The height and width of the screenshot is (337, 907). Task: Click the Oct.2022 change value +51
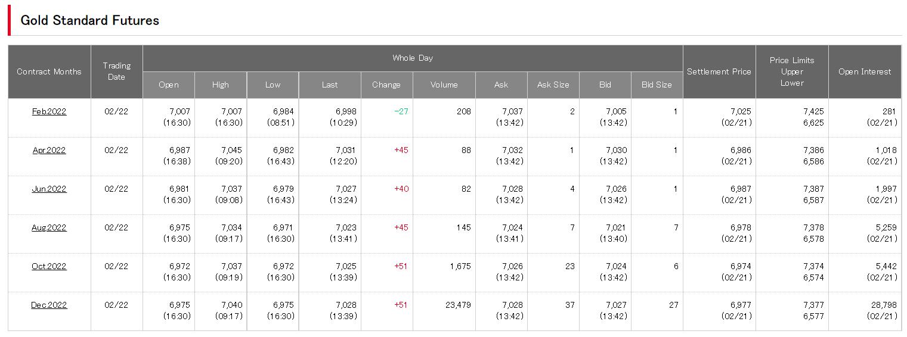[401, 266]
